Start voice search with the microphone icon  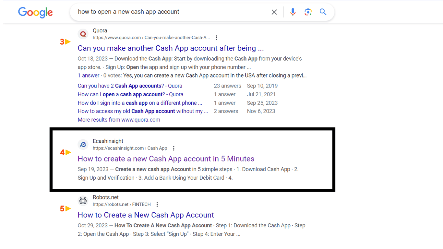pos(293,12)
